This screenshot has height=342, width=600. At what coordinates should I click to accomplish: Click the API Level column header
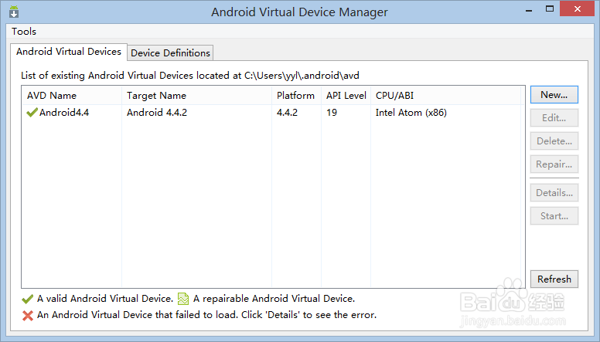(x=346, y=96)
